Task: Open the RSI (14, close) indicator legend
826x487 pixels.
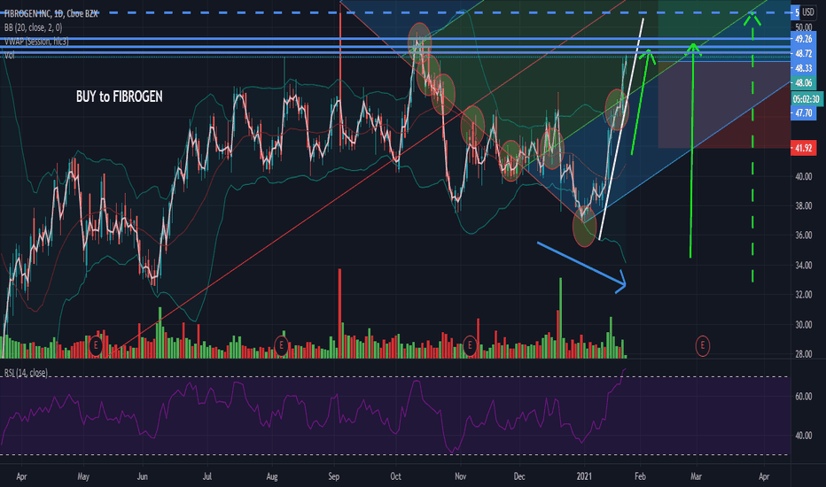Action: click(26, 373)
